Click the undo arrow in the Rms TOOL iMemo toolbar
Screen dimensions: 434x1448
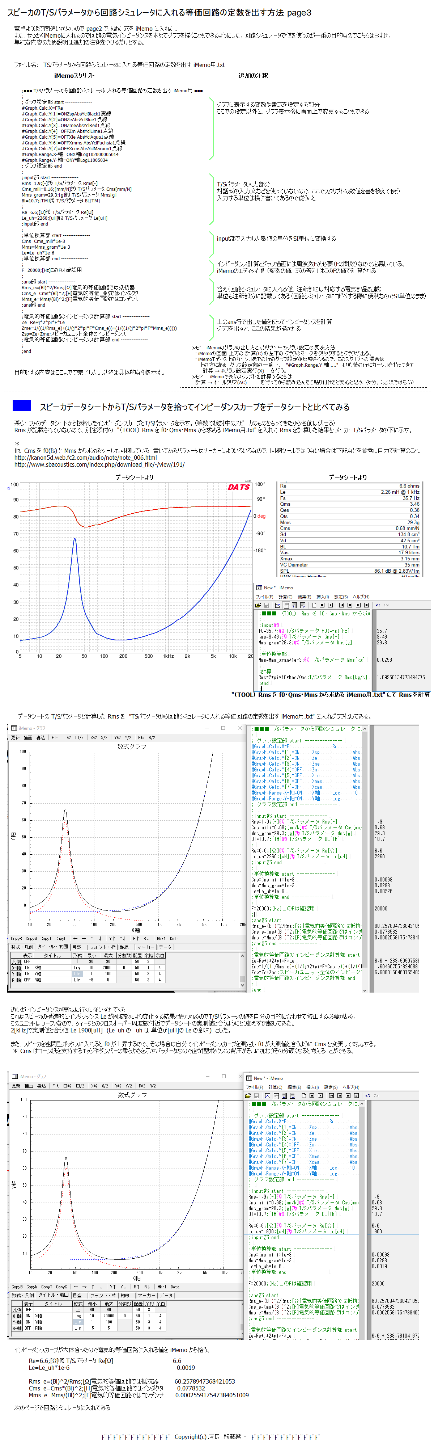pyautogui.click(x=378, y=605)
